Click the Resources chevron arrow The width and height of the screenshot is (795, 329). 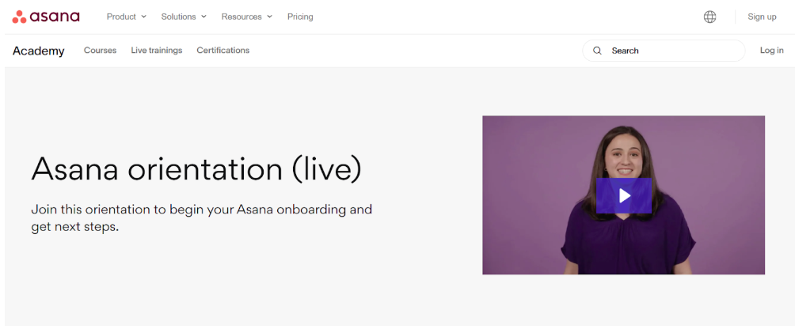point(270,17)
